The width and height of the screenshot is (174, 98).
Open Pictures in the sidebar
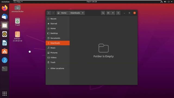pos(58,53)
